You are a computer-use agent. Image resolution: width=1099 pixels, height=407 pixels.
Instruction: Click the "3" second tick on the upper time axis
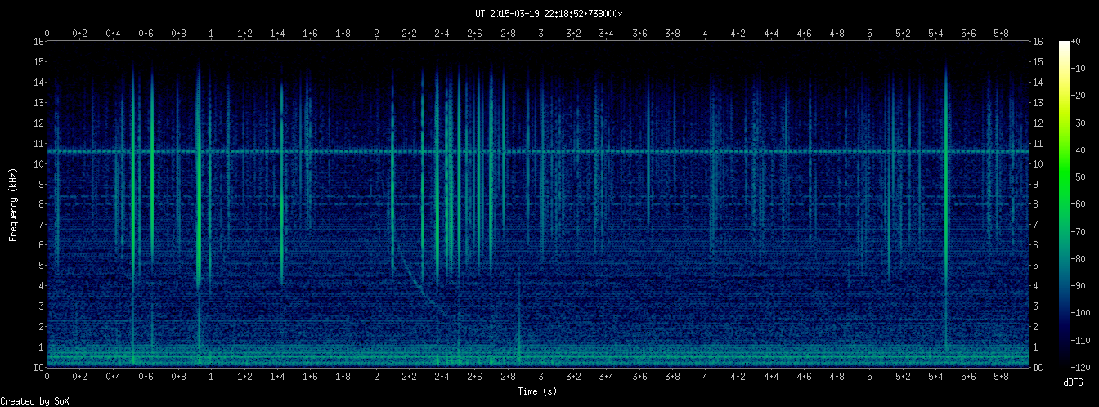coord(541,33)
